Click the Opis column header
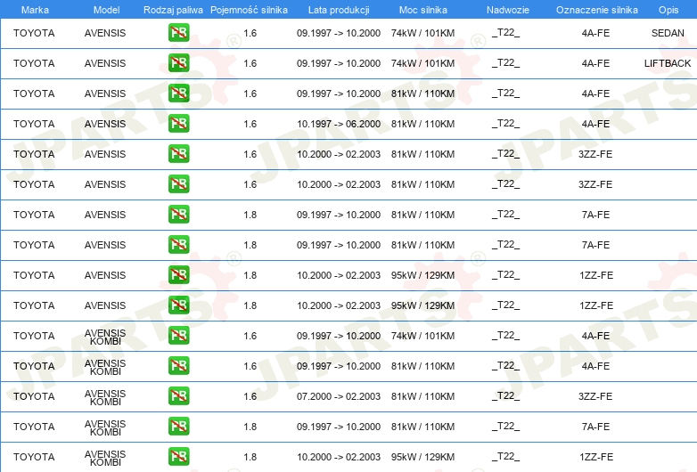This screenshot has height=472, width=697. 668,10
